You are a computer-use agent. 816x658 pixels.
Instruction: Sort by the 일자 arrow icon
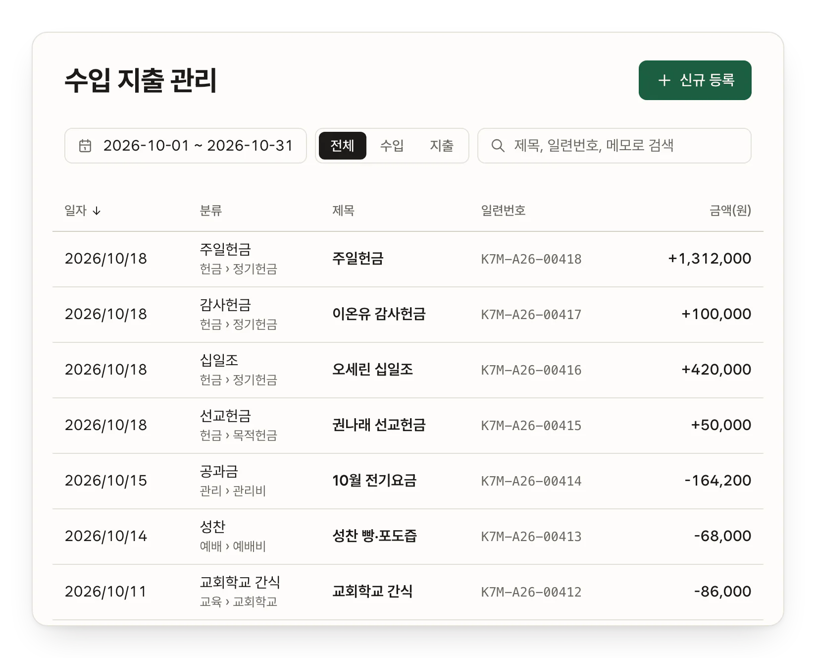[97, 211]
